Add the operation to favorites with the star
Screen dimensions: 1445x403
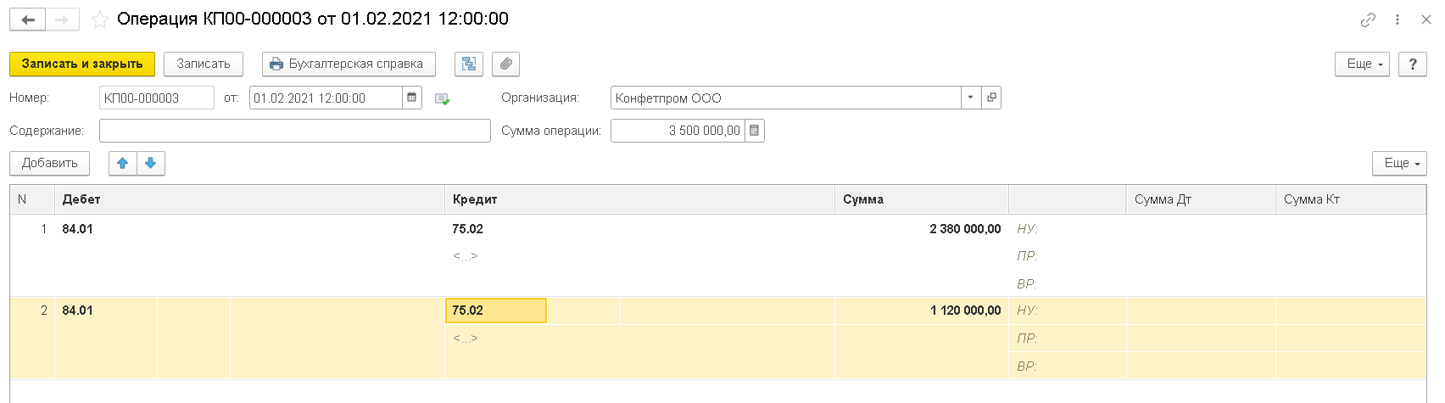[x=100, y=20]
